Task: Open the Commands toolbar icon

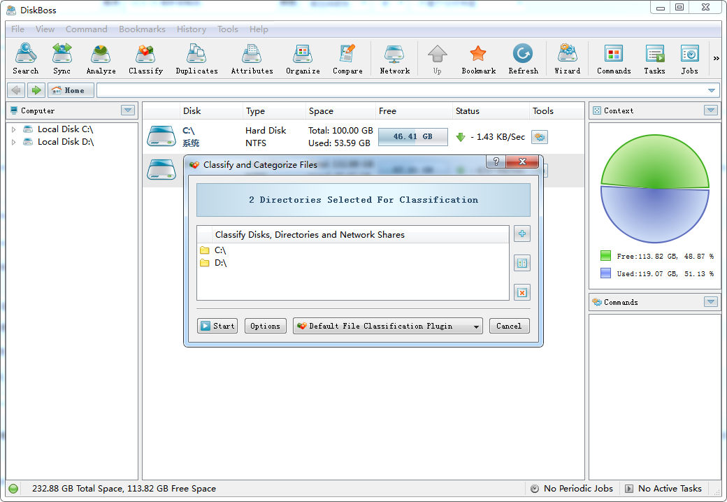Action: (614, 59)
